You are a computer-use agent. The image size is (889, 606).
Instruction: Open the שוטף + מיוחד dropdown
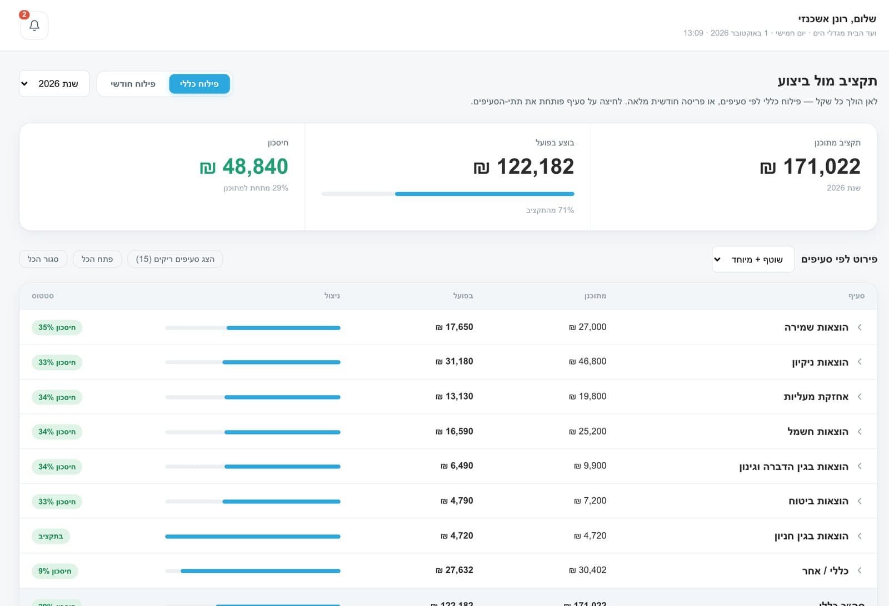[x=753, y=259]
